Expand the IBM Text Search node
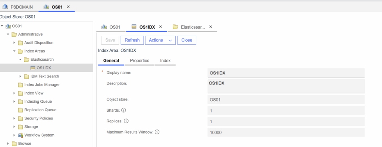Screen dimensions: 382x147 (20, 76)
